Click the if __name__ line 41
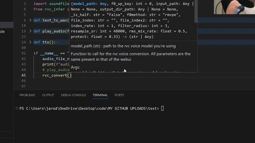 click(x=51, y=53)
